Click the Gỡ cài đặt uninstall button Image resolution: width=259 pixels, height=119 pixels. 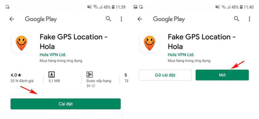pyautogui.click(x=165, y=75)
